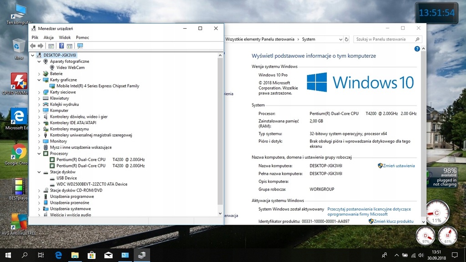Collapse the Aparaty fotograficzne node
Image resolution: width=466 pixels, height=262 pixels.
[x=39, y=61]
